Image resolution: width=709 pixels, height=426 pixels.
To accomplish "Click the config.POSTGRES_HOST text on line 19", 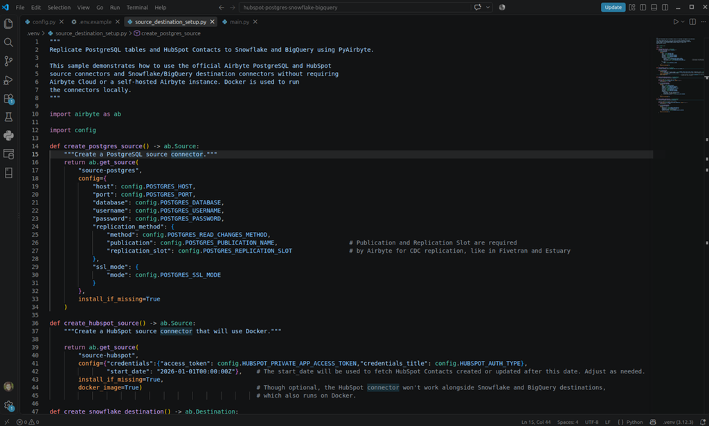I will pyautogui.click(x=158, y=186).
